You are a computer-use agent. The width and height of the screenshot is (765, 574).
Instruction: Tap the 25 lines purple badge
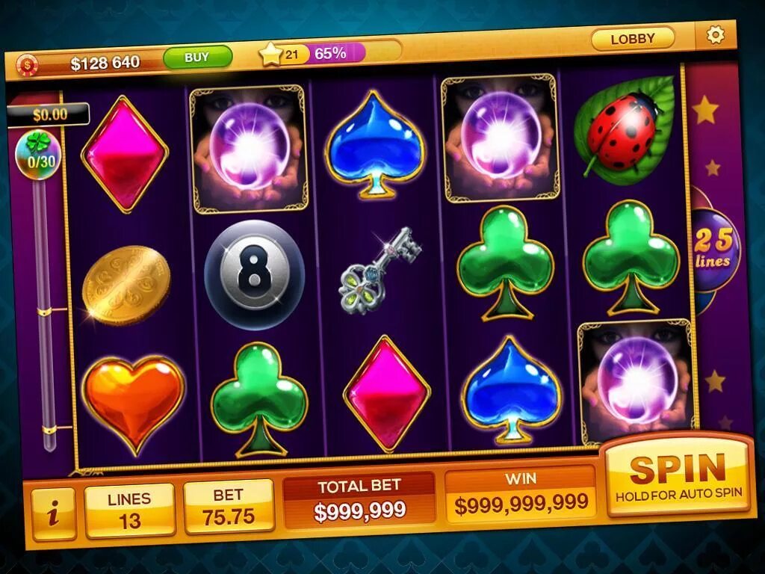[x=714, y=249]
